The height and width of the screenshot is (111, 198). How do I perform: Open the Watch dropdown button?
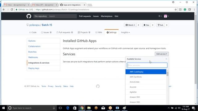click(130, 25)
